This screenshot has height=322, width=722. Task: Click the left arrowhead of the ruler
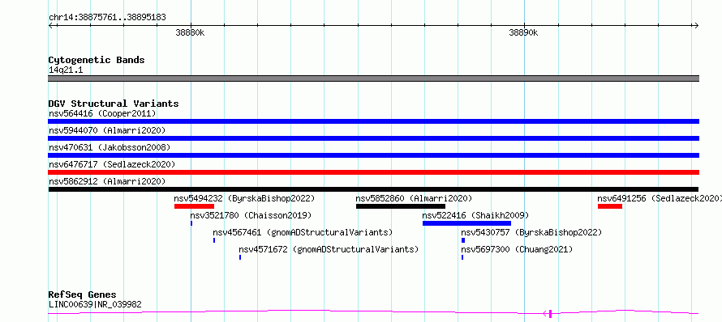[50, 25]
